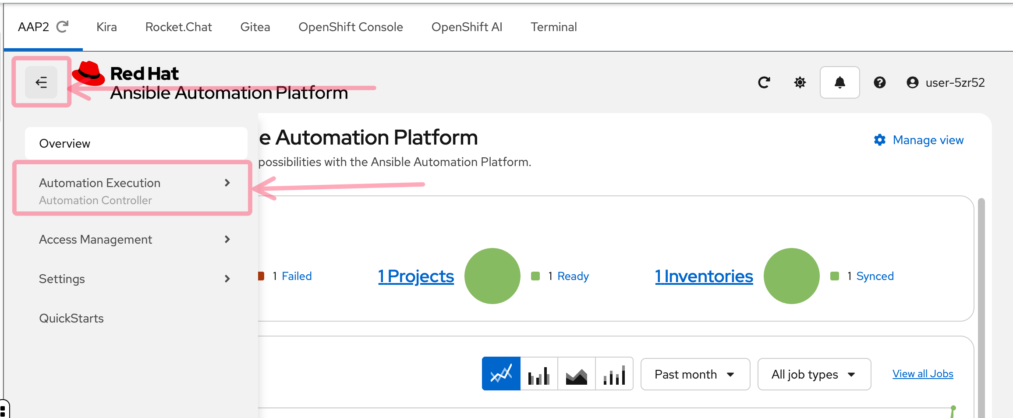Image resolution: width=1013 pixels, height=418 pixels.
Task: Expand Access Management chevron
Action: tap(227, 239)
